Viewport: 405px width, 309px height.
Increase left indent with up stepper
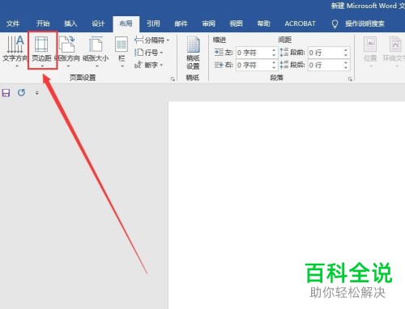point(274,50)
